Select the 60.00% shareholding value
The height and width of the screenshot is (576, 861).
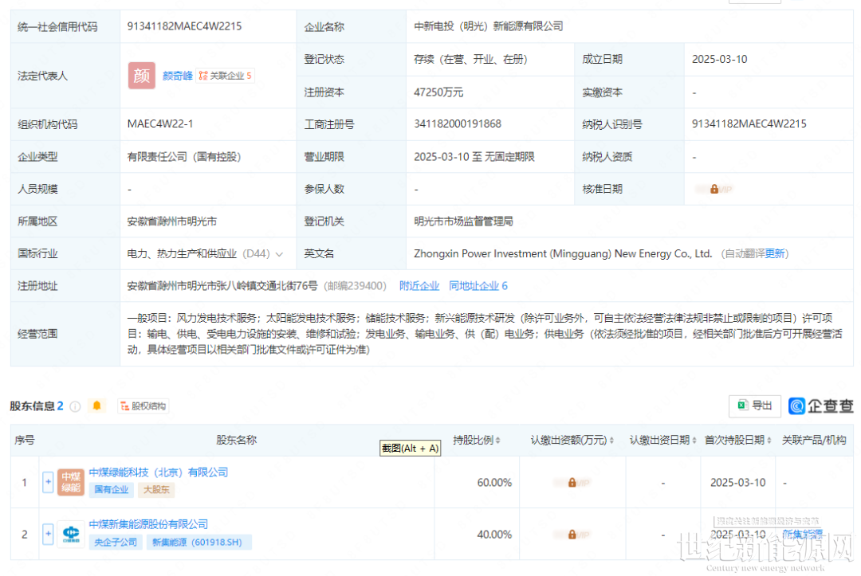tap(494, 483)
